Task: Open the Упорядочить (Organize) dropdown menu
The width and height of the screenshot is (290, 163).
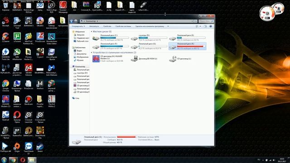Action: coord(78,26)
